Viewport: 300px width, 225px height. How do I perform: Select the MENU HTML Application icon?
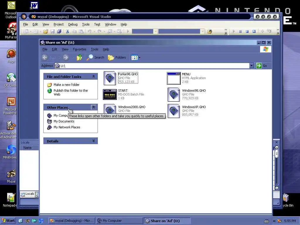(173, 78)
